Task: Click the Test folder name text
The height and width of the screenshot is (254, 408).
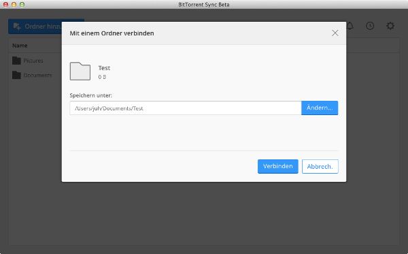Action: [x=104, y=68]
